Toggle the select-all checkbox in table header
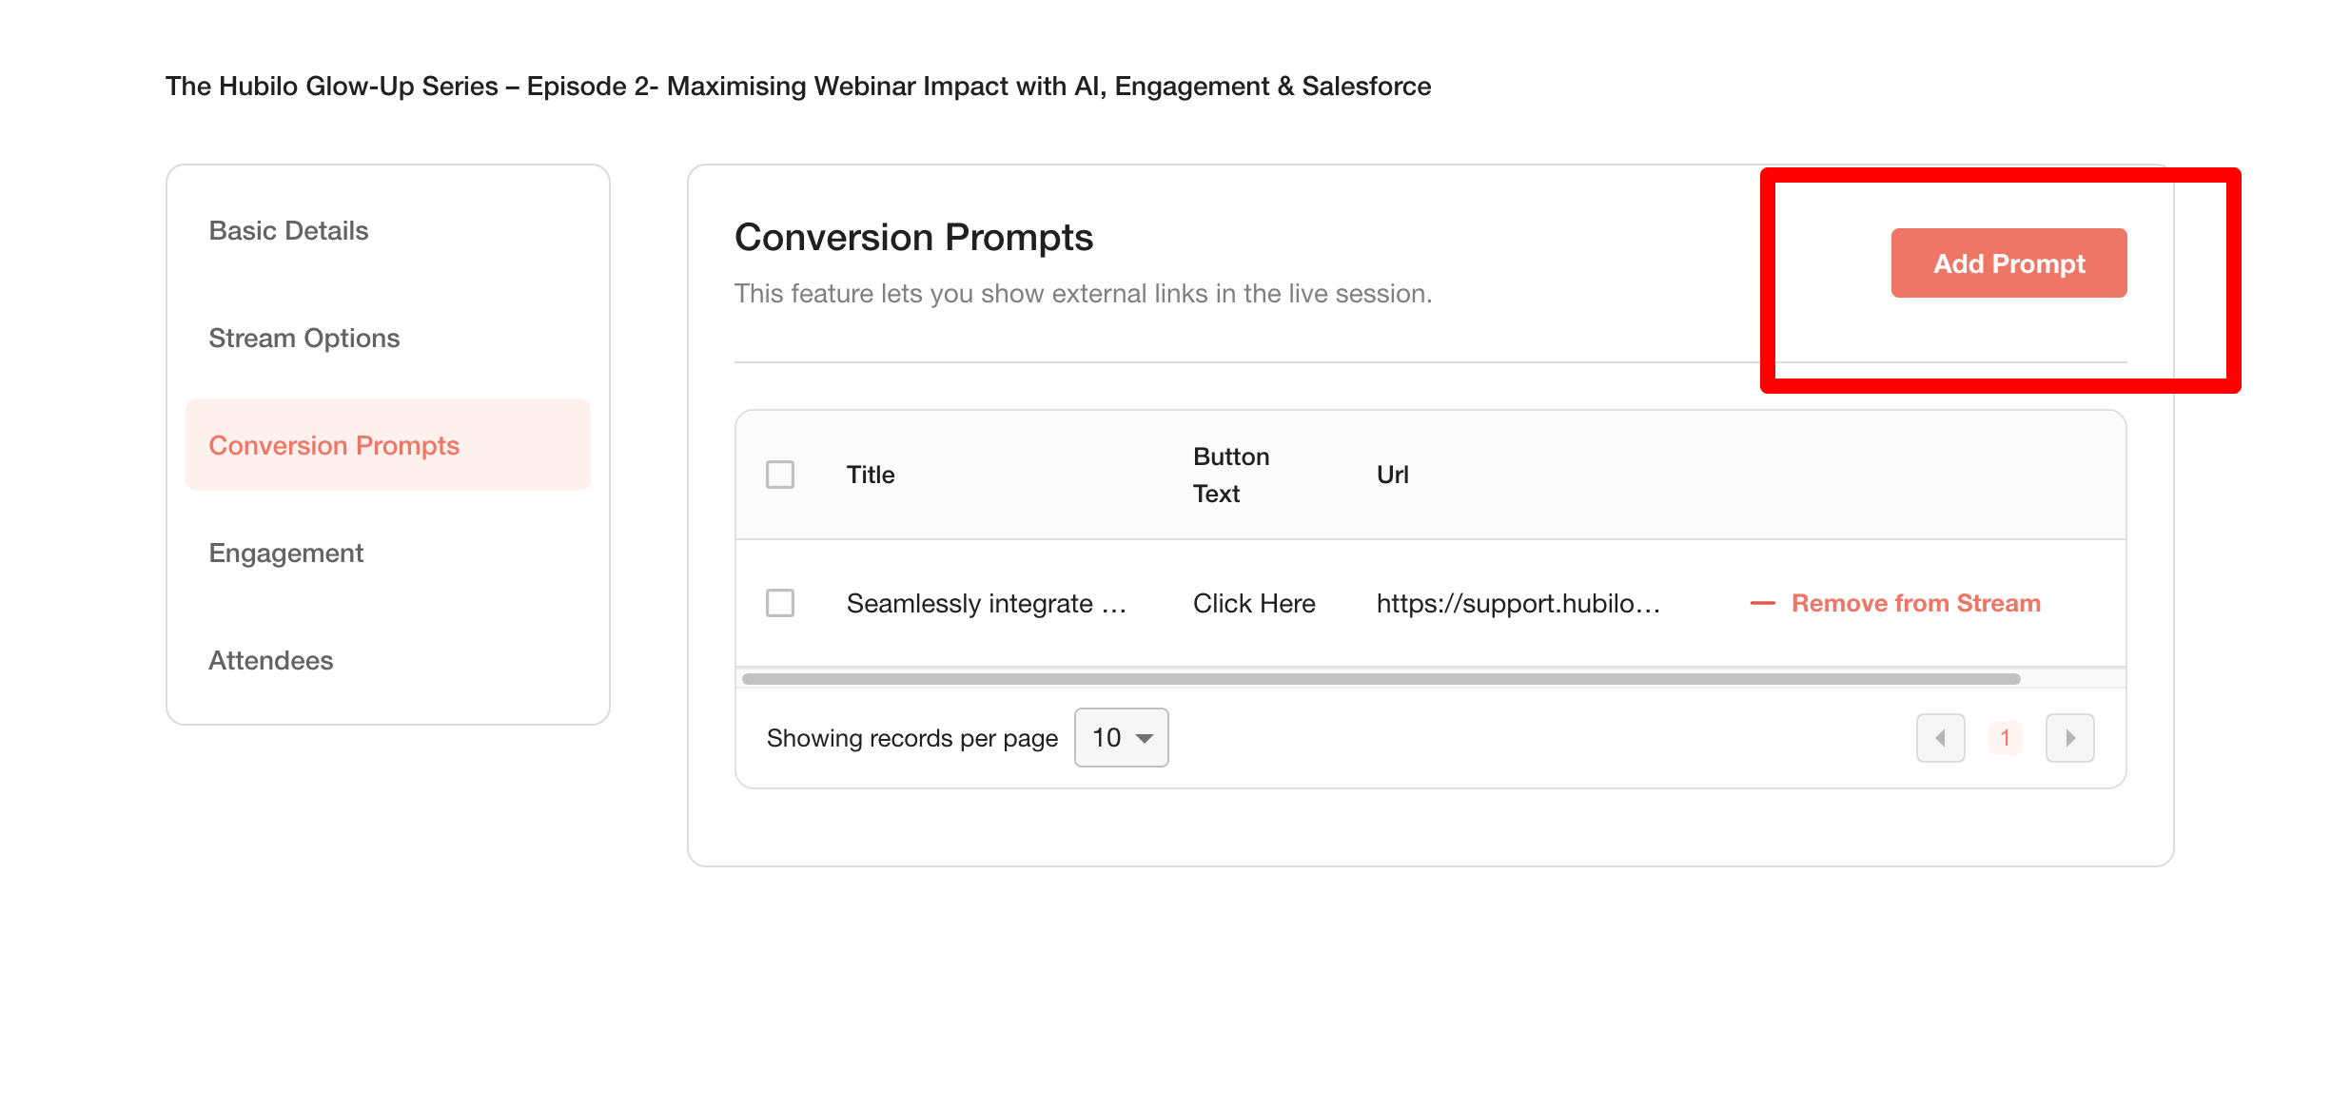 tap(780, 475)
